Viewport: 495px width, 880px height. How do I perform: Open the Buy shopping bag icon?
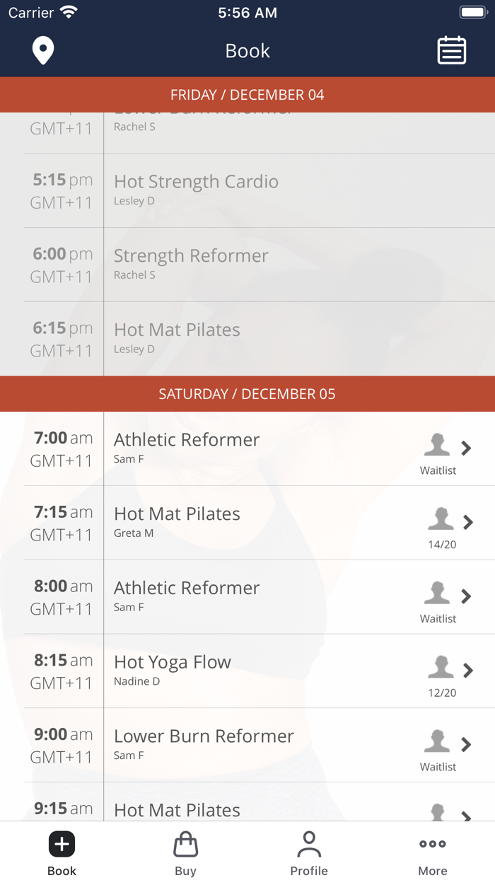185,843
